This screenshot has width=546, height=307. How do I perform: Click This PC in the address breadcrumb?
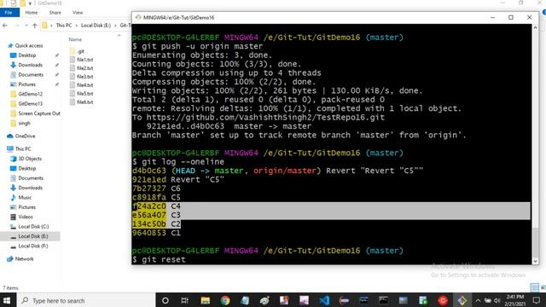[x=64, y=26]
